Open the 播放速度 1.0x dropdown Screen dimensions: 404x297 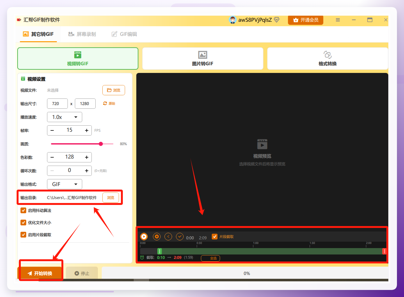pyautogui.click(x=65, y=117)
